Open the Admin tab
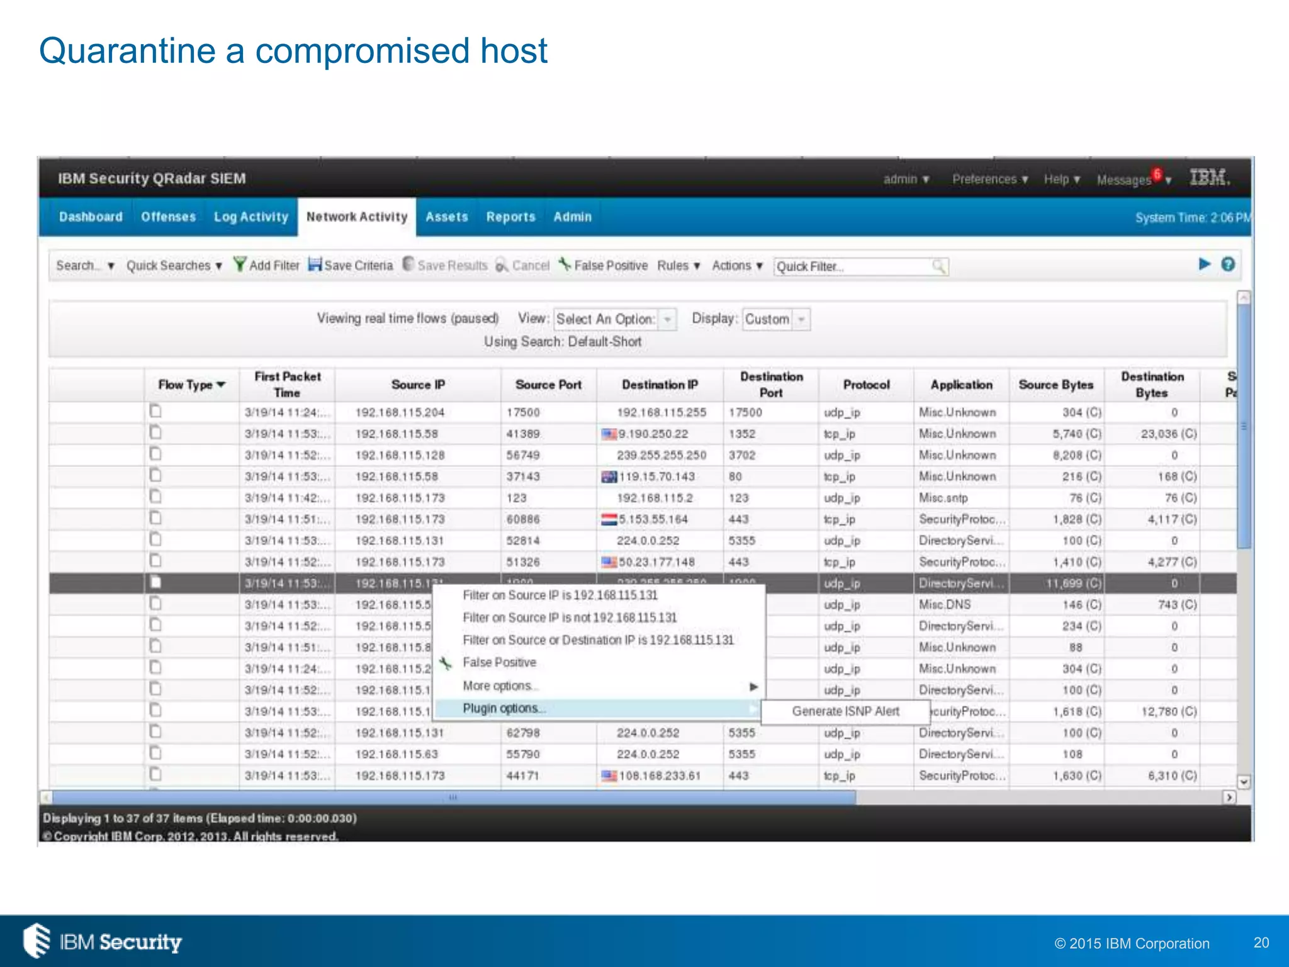The width and height of the screenshot is (1289, 967). click(x=572, y=217)
